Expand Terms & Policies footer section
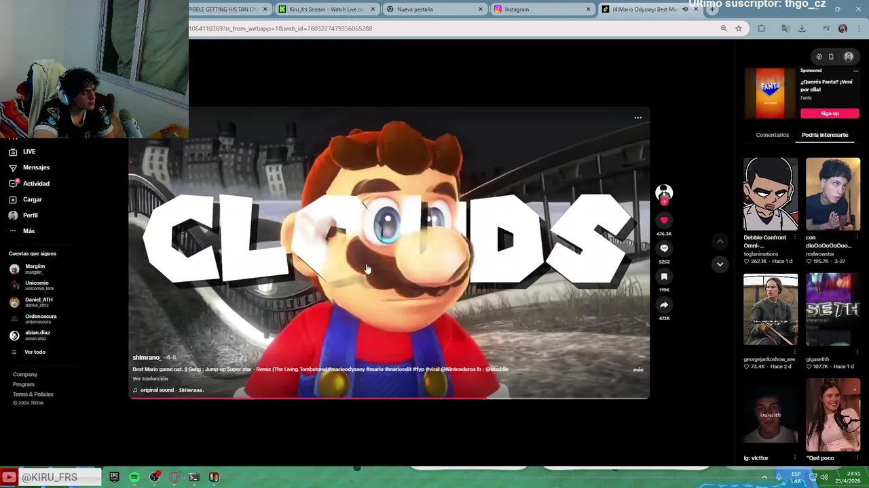869x488 pixels. point(33,394)
